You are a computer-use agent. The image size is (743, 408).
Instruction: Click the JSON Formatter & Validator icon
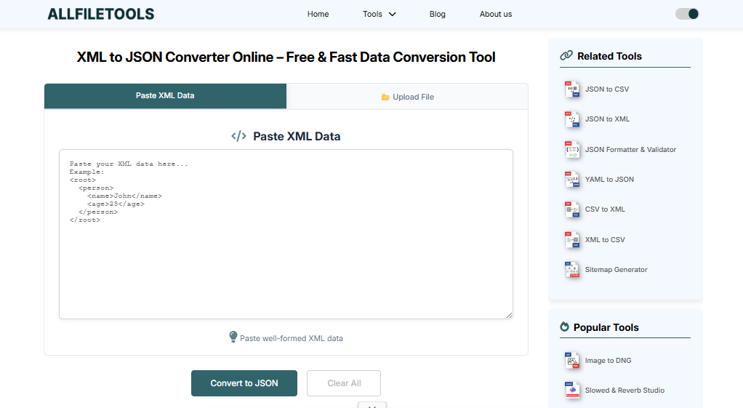pyautogui.click(x=572, y=150)
